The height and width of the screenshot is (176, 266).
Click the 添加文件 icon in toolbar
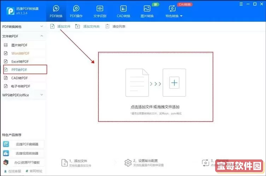[x=52, y=26]
